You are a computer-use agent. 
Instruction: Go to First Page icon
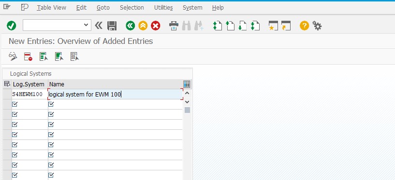pos(218,26)
